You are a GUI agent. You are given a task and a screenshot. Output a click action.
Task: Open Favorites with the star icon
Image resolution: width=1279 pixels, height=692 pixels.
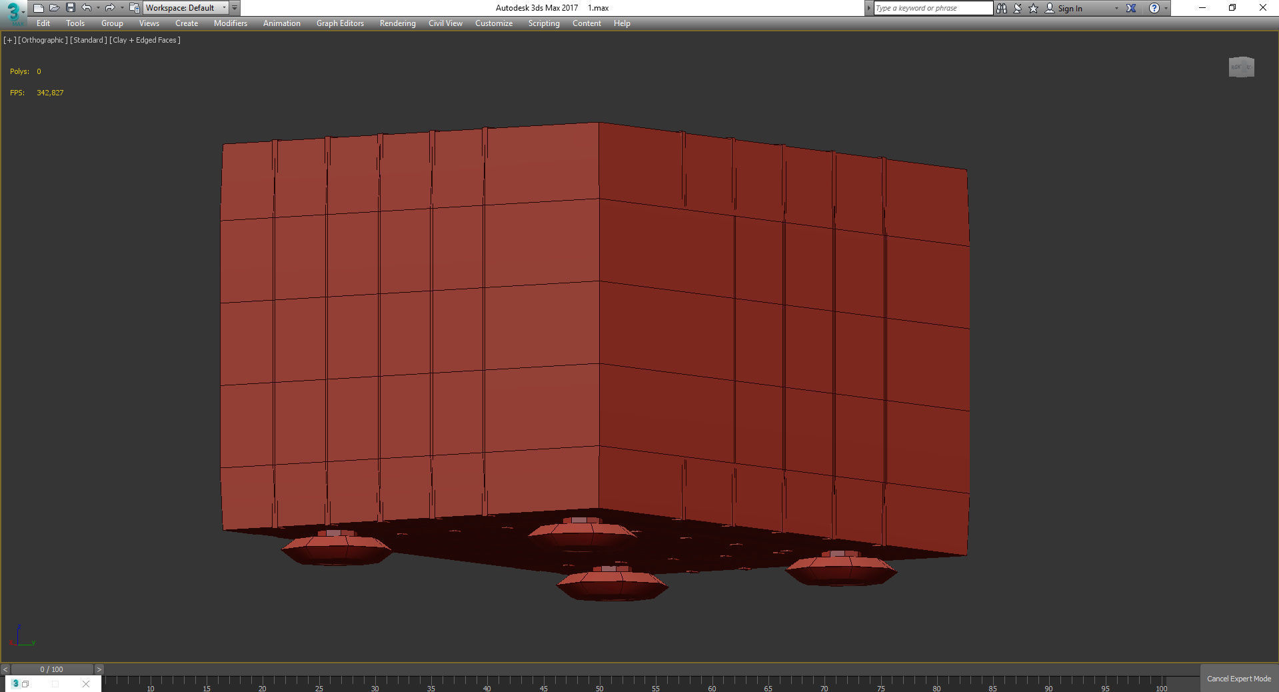[x=1034, y=8]
